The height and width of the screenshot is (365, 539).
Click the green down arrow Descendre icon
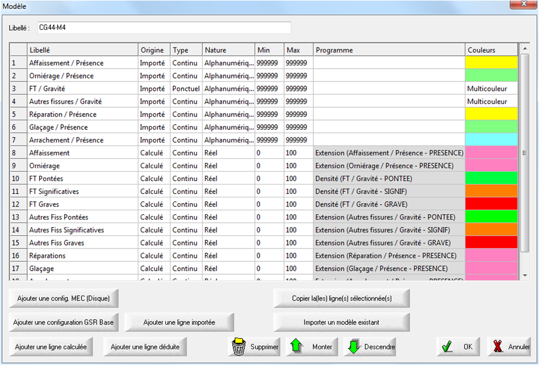click(x=353, y=346)
